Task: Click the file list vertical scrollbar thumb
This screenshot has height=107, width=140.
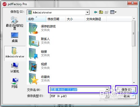Action: pyautogui.click(x=134, y=33)
